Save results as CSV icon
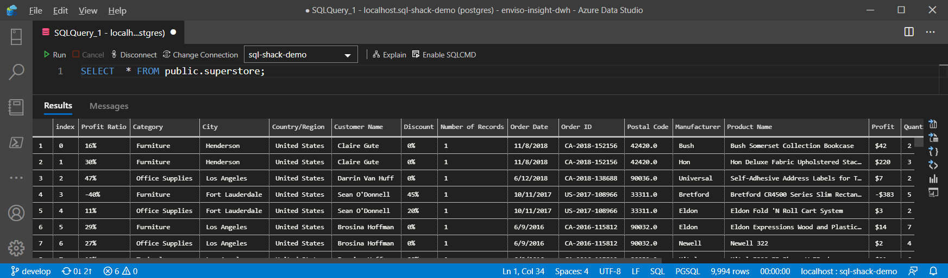 [x=933, y=124]
